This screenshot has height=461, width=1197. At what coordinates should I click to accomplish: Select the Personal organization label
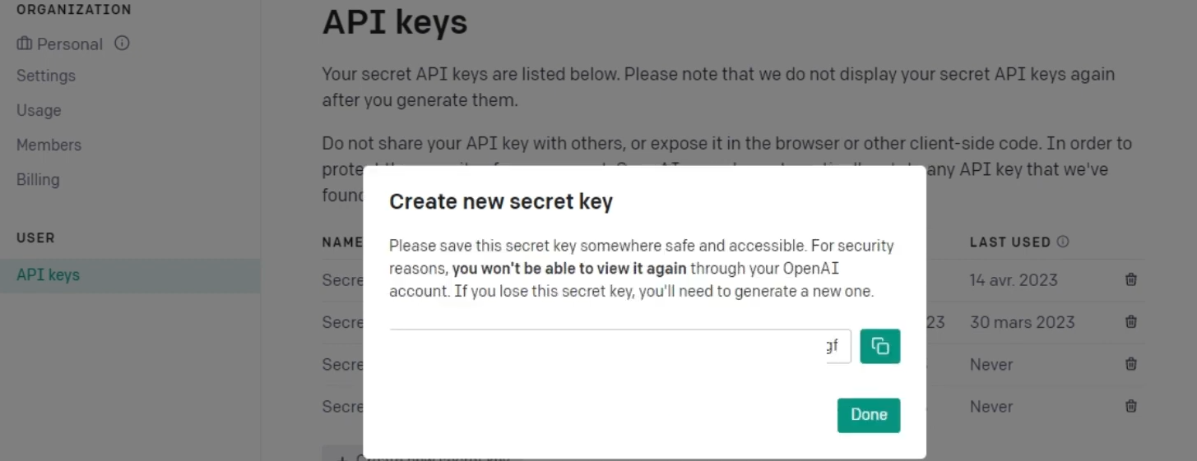click(x=70, y=44)
